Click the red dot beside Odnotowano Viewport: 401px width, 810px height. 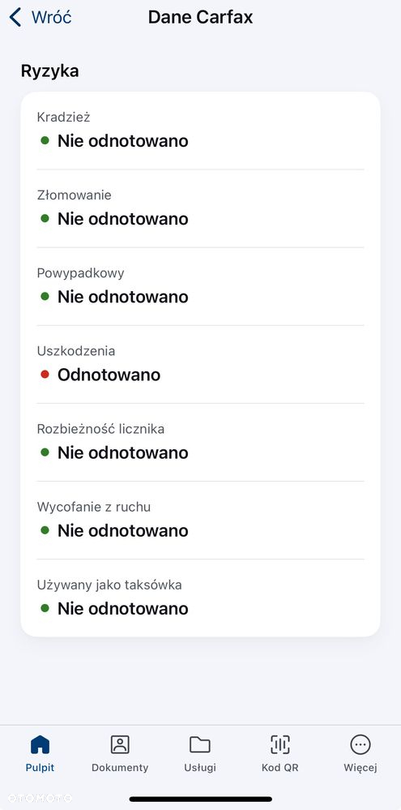click(45, 375)
